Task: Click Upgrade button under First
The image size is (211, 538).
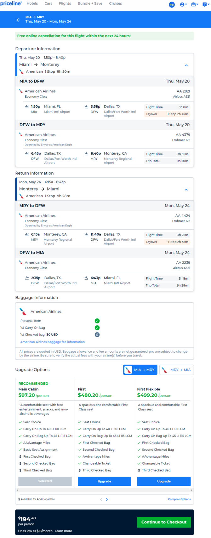Action: [x=104, y=481]
